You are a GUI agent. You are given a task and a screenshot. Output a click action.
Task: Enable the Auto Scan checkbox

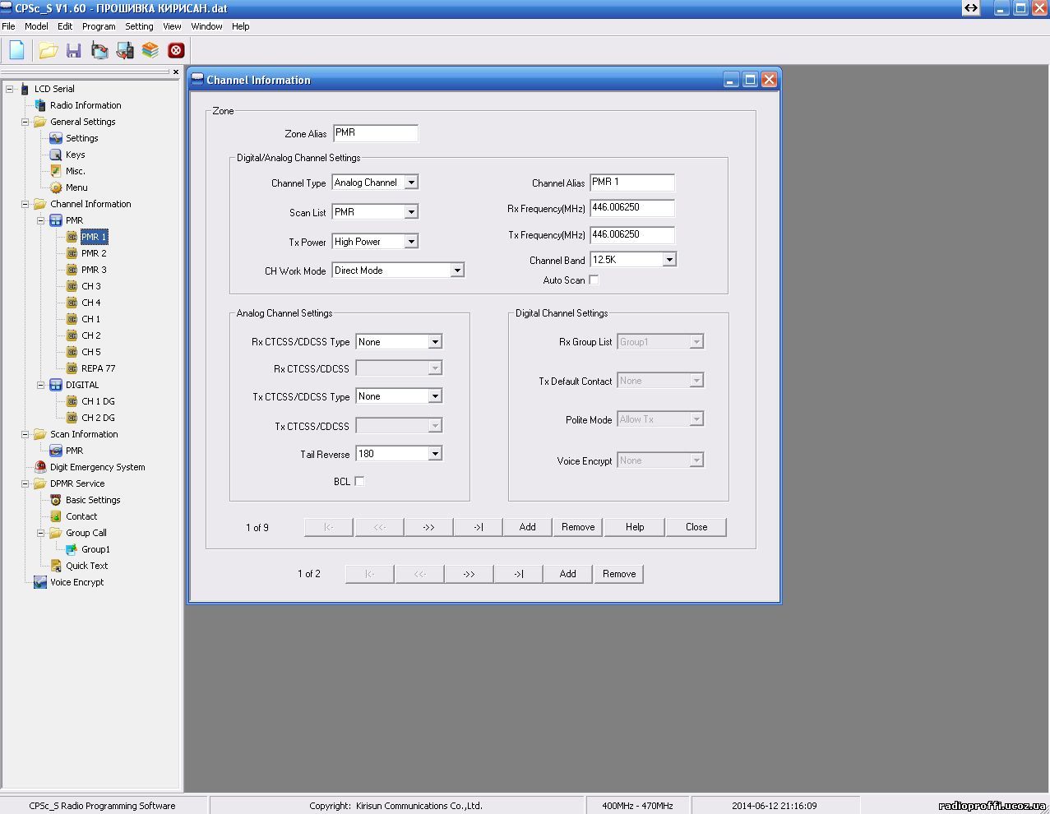pyautogui.click(x=594, y=280)
